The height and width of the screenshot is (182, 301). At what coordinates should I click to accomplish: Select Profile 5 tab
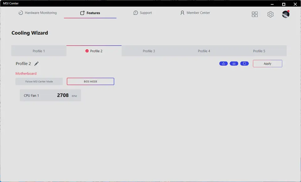tap(259, 51)
